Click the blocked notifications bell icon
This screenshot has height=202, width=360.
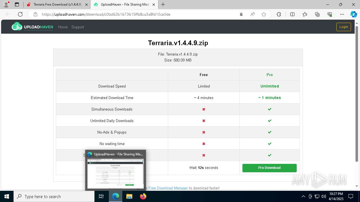point(241,14)
